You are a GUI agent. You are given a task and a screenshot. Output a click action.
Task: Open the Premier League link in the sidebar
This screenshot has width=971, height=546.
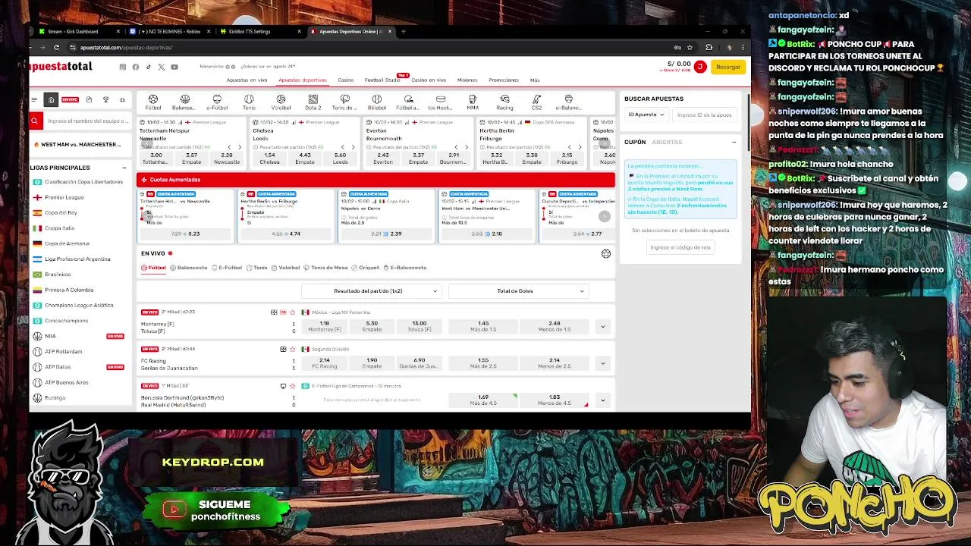(x=64, y=197)
